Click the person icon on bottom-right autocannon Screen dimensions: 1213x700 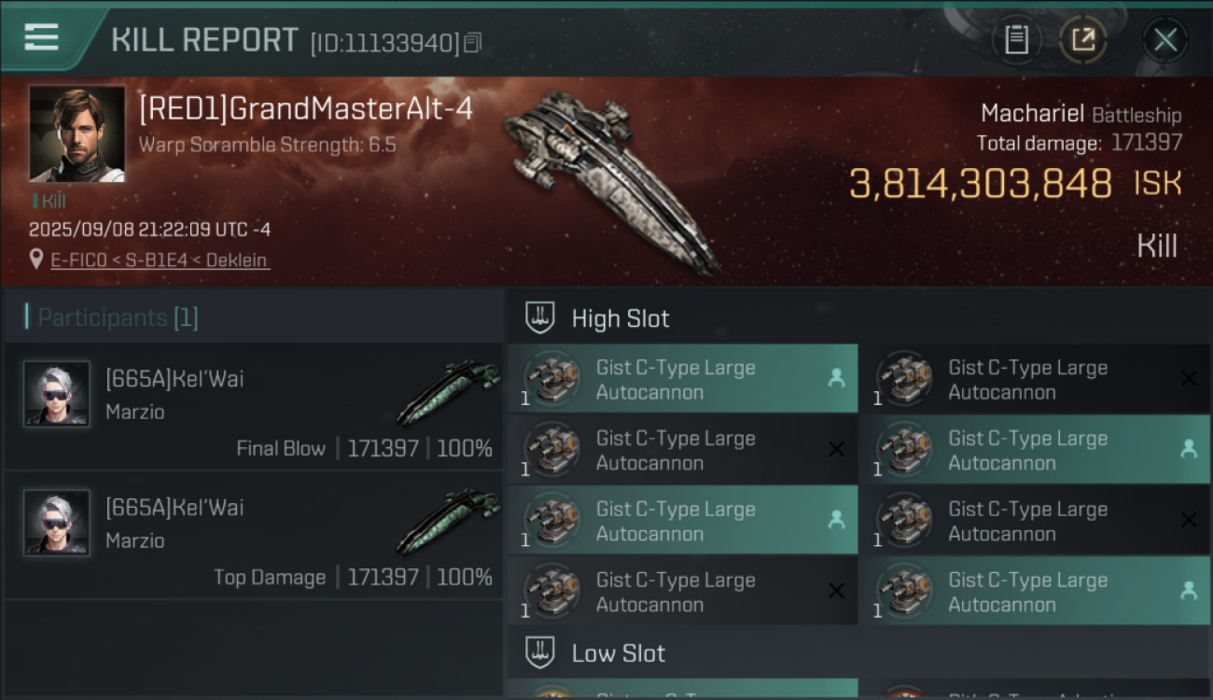(x=1188, y=590)
